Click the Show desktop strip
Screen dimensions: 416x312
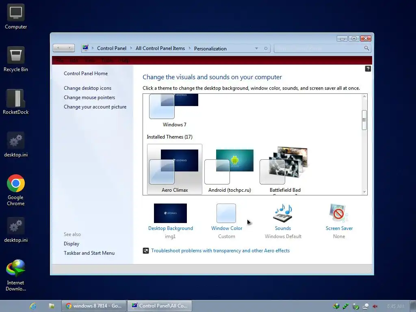pyautogui.click(x=413, y=306)
